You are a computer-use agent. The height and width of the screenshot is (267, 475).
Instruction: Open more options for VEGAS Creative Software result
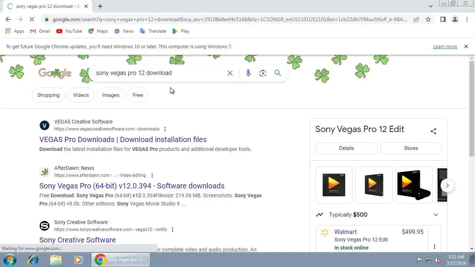click(x=165, y=129)
